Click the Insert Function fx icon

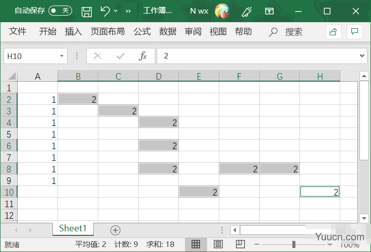[x=143, y=56]
